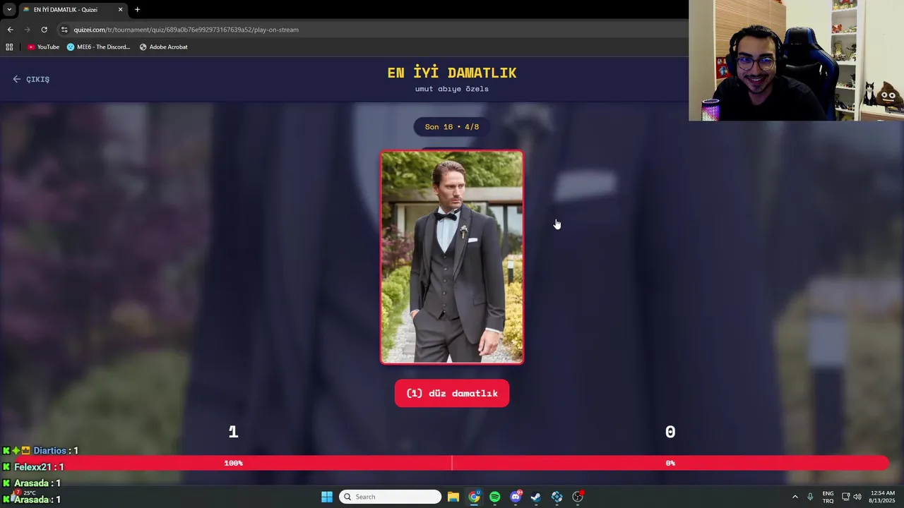Viewport: 904px width, 508px height.
Task: Click the 0% side of vote bar
Action: click(670, 463)
